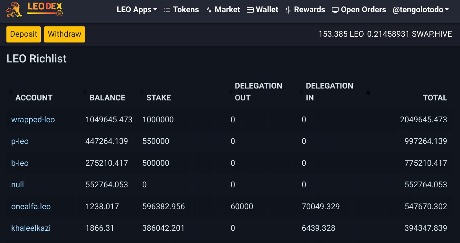Sort table by DELEGATION OUT column

click(x=259, y=92)
